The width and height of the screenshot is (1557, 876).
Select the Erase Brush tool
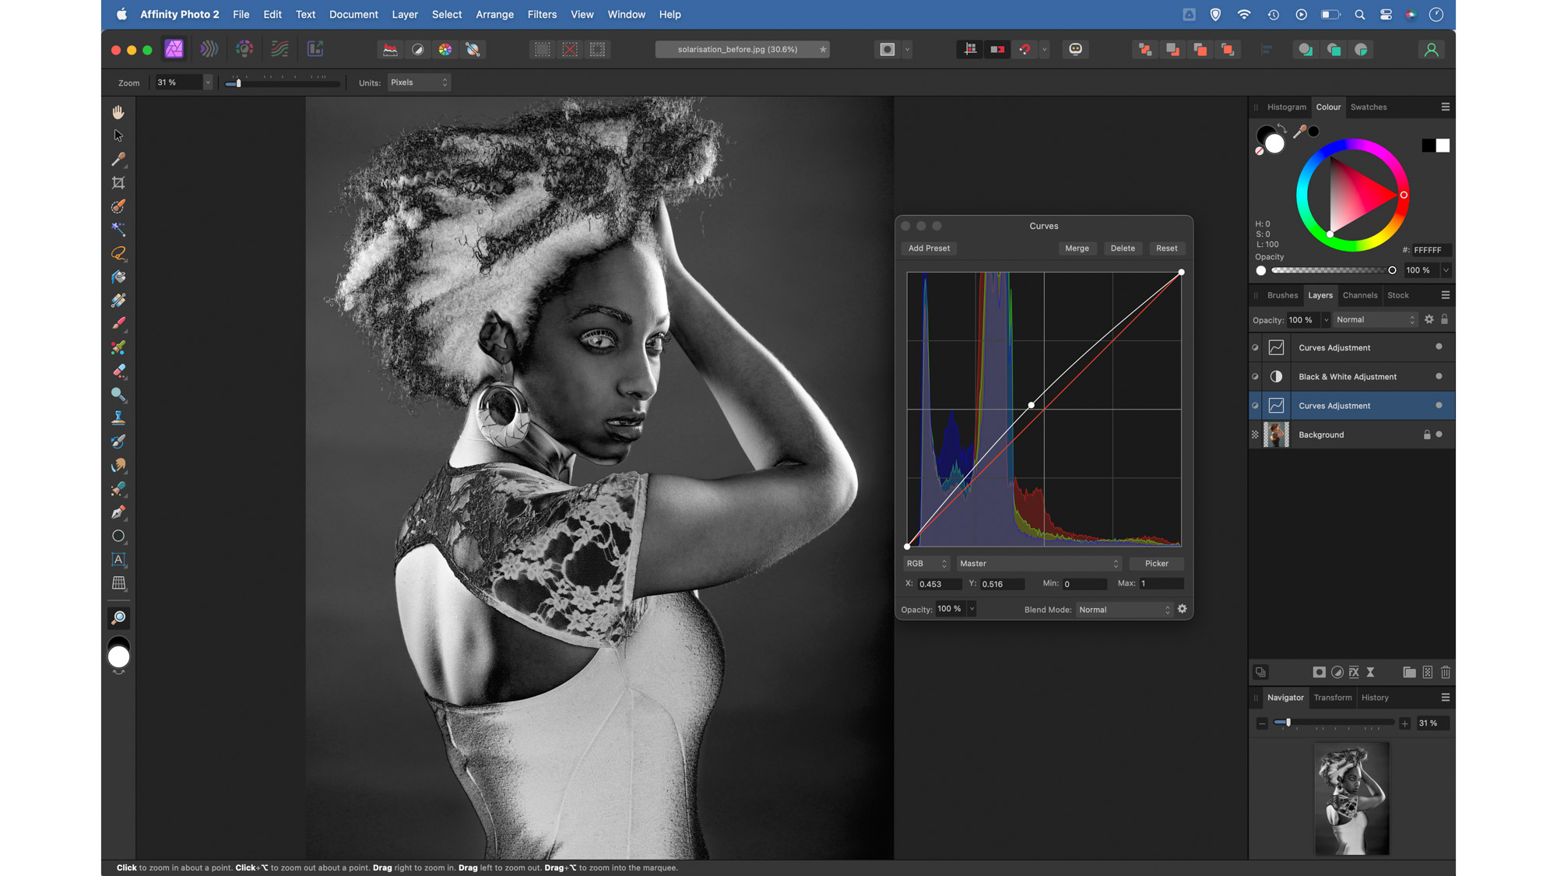tap(118, 371)
